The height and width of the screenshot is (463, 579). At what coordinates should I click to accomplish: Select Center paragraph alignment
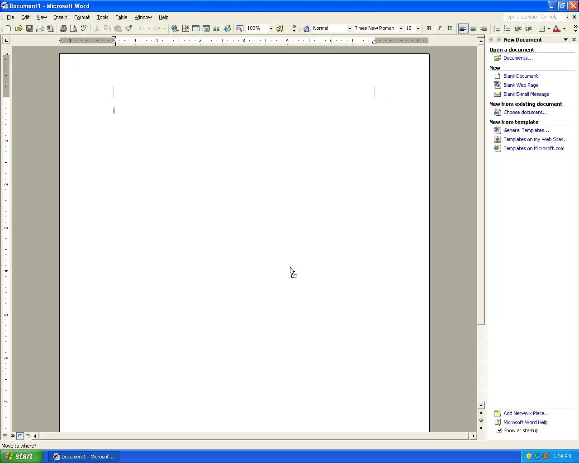point(473,28)
